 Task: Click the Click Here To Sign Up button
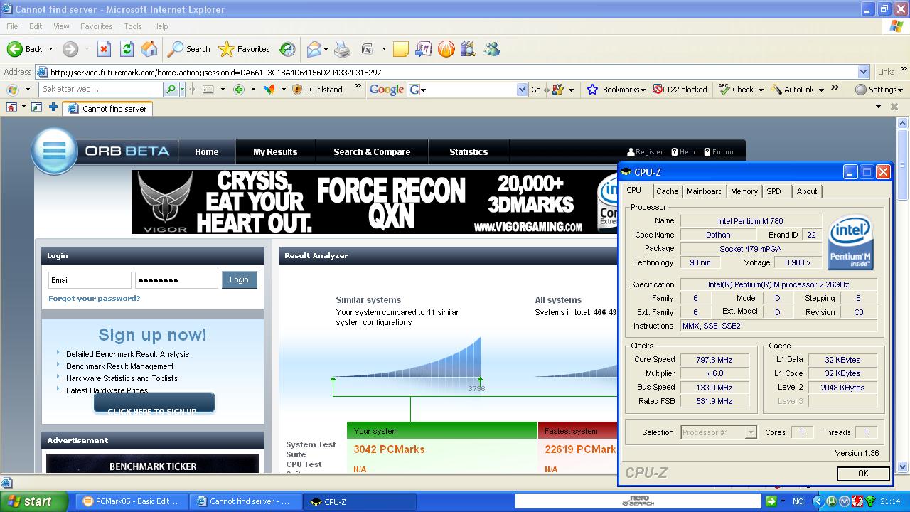[154, 403]
